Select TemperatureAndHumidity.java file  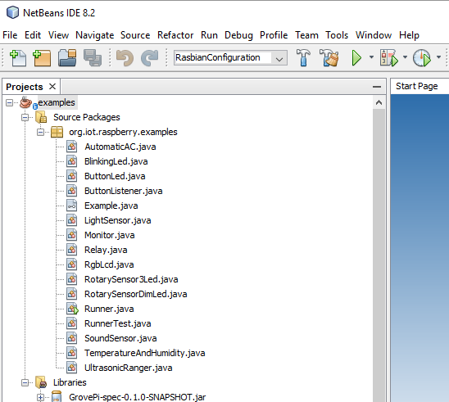tap(144, 353)
